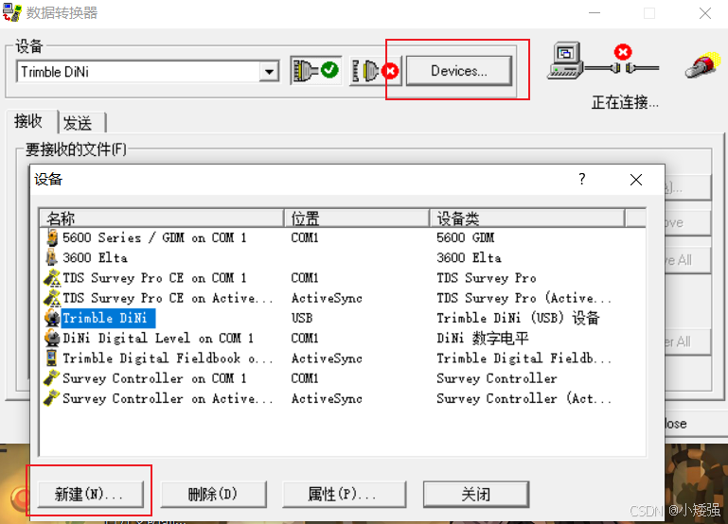
Task: Select the Trimble Digital Fieldbook icon
Action: point(51,358)
